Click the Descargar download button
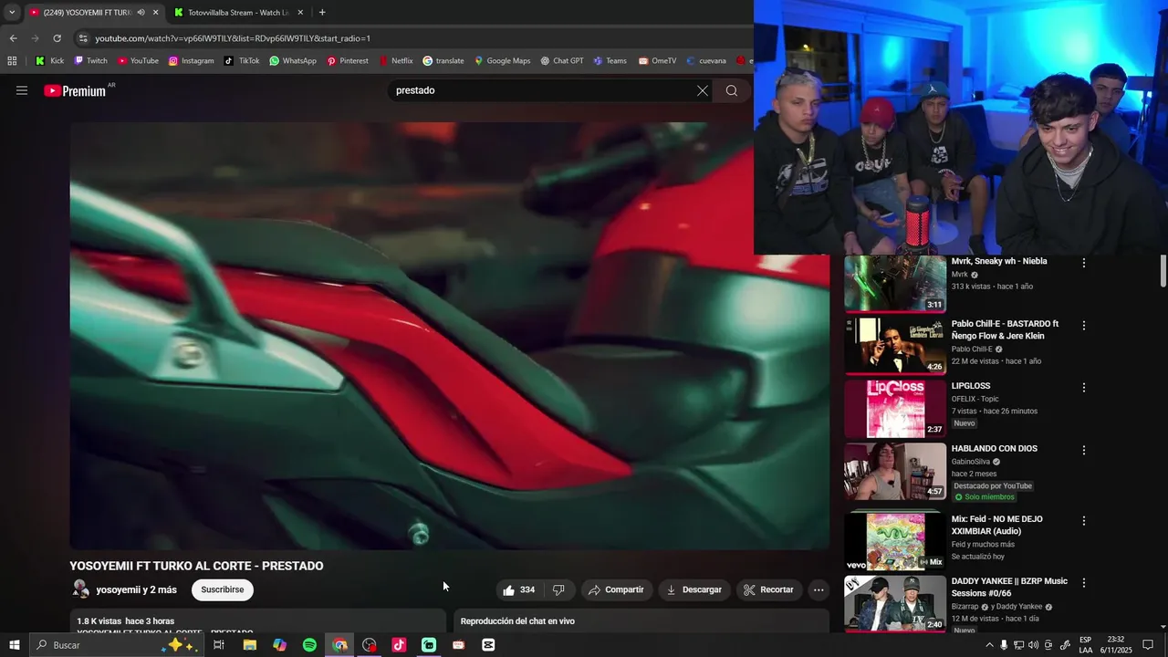 coord(694,589)
